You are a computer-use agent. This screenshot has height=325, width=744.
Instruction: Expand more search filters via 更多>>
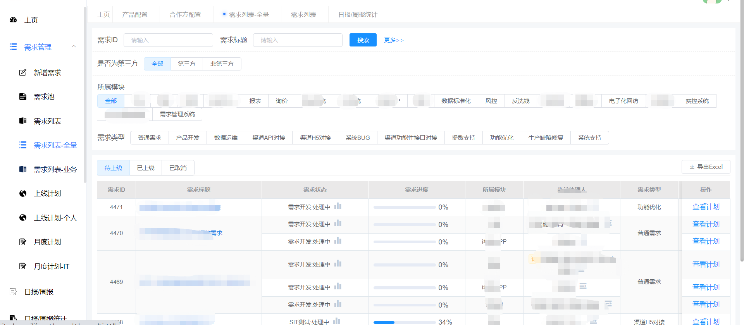394,40
